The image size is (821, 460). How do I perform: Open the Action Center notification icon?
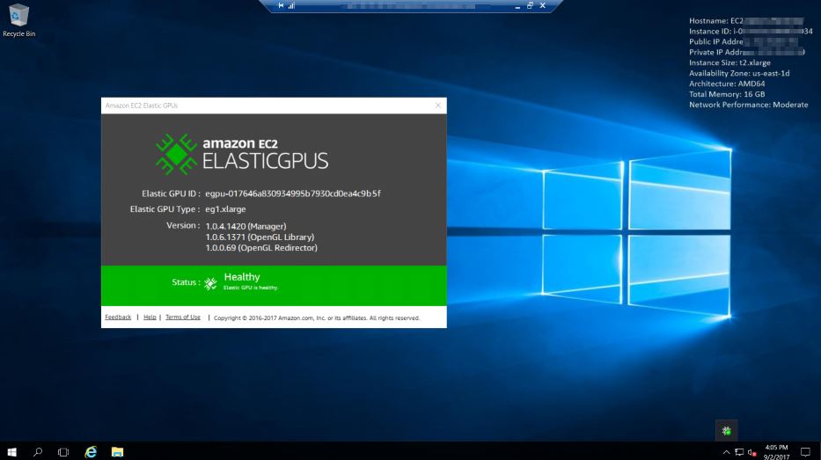805,451
